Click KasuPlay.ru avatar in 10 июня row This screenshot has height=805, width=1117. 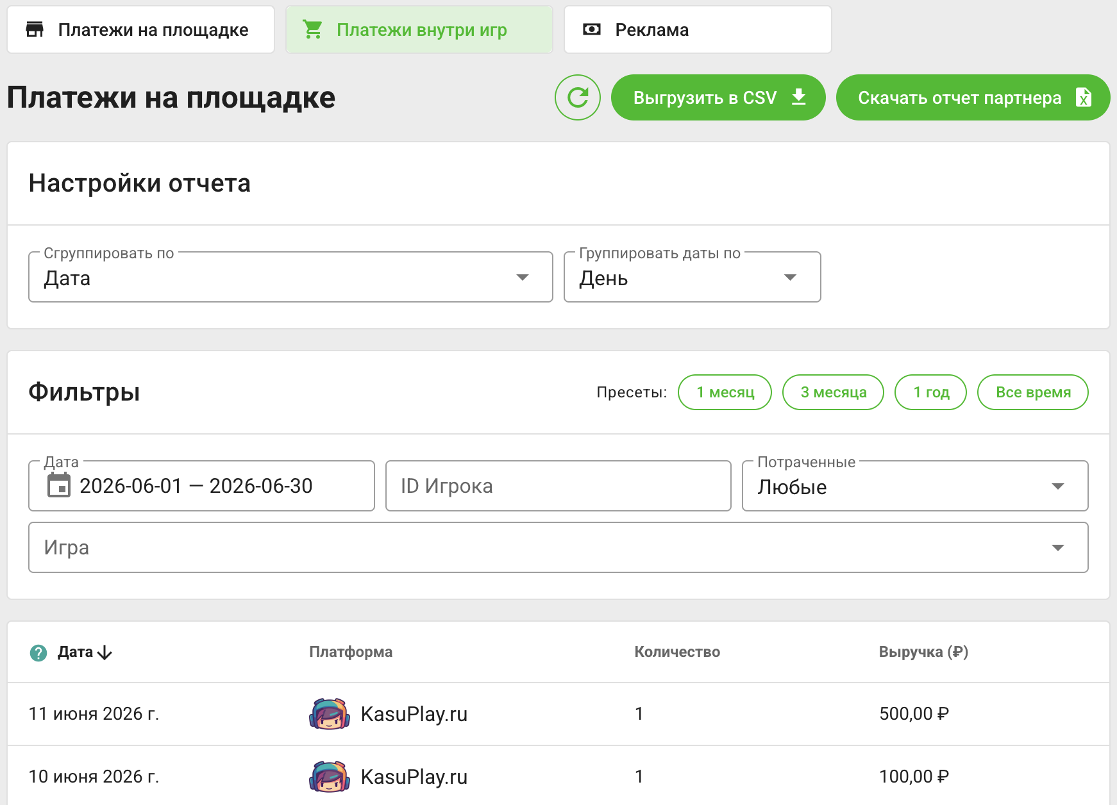pyautogui.click(x=330, y=777)
